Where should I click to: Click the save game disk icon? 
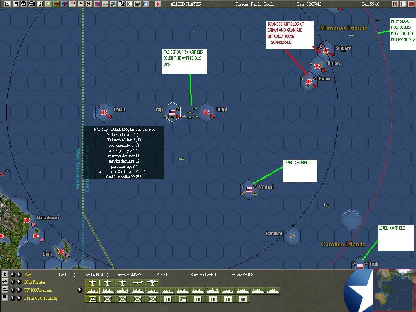(x=8, y=4)
